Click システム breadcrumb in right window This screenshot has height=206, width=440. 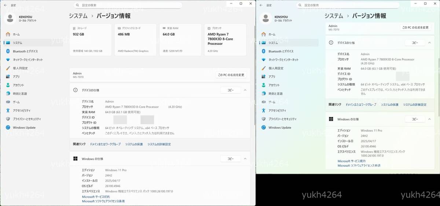click(334, 16)
